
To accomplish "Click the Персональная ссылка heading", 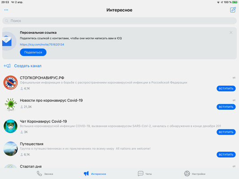I will tap(38, 33).
